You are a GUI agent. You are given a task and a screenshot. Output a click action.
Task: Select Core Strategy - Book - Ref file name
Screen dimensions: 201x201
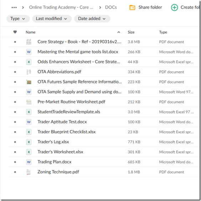pyautogui.click(x=79, y=42)
